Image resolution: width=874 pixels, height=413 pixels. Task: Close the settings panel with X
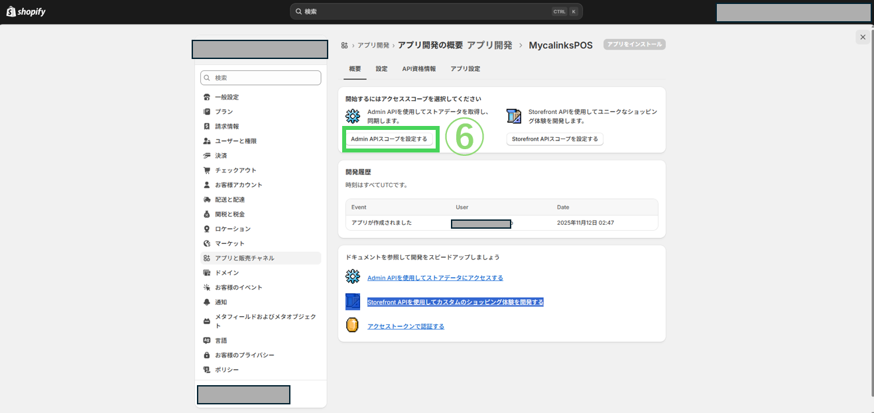tap(862, 37)
